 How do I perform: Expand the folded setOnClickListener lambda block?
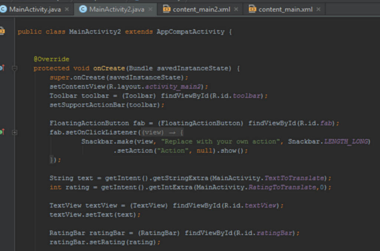click(x=14, y=132)
